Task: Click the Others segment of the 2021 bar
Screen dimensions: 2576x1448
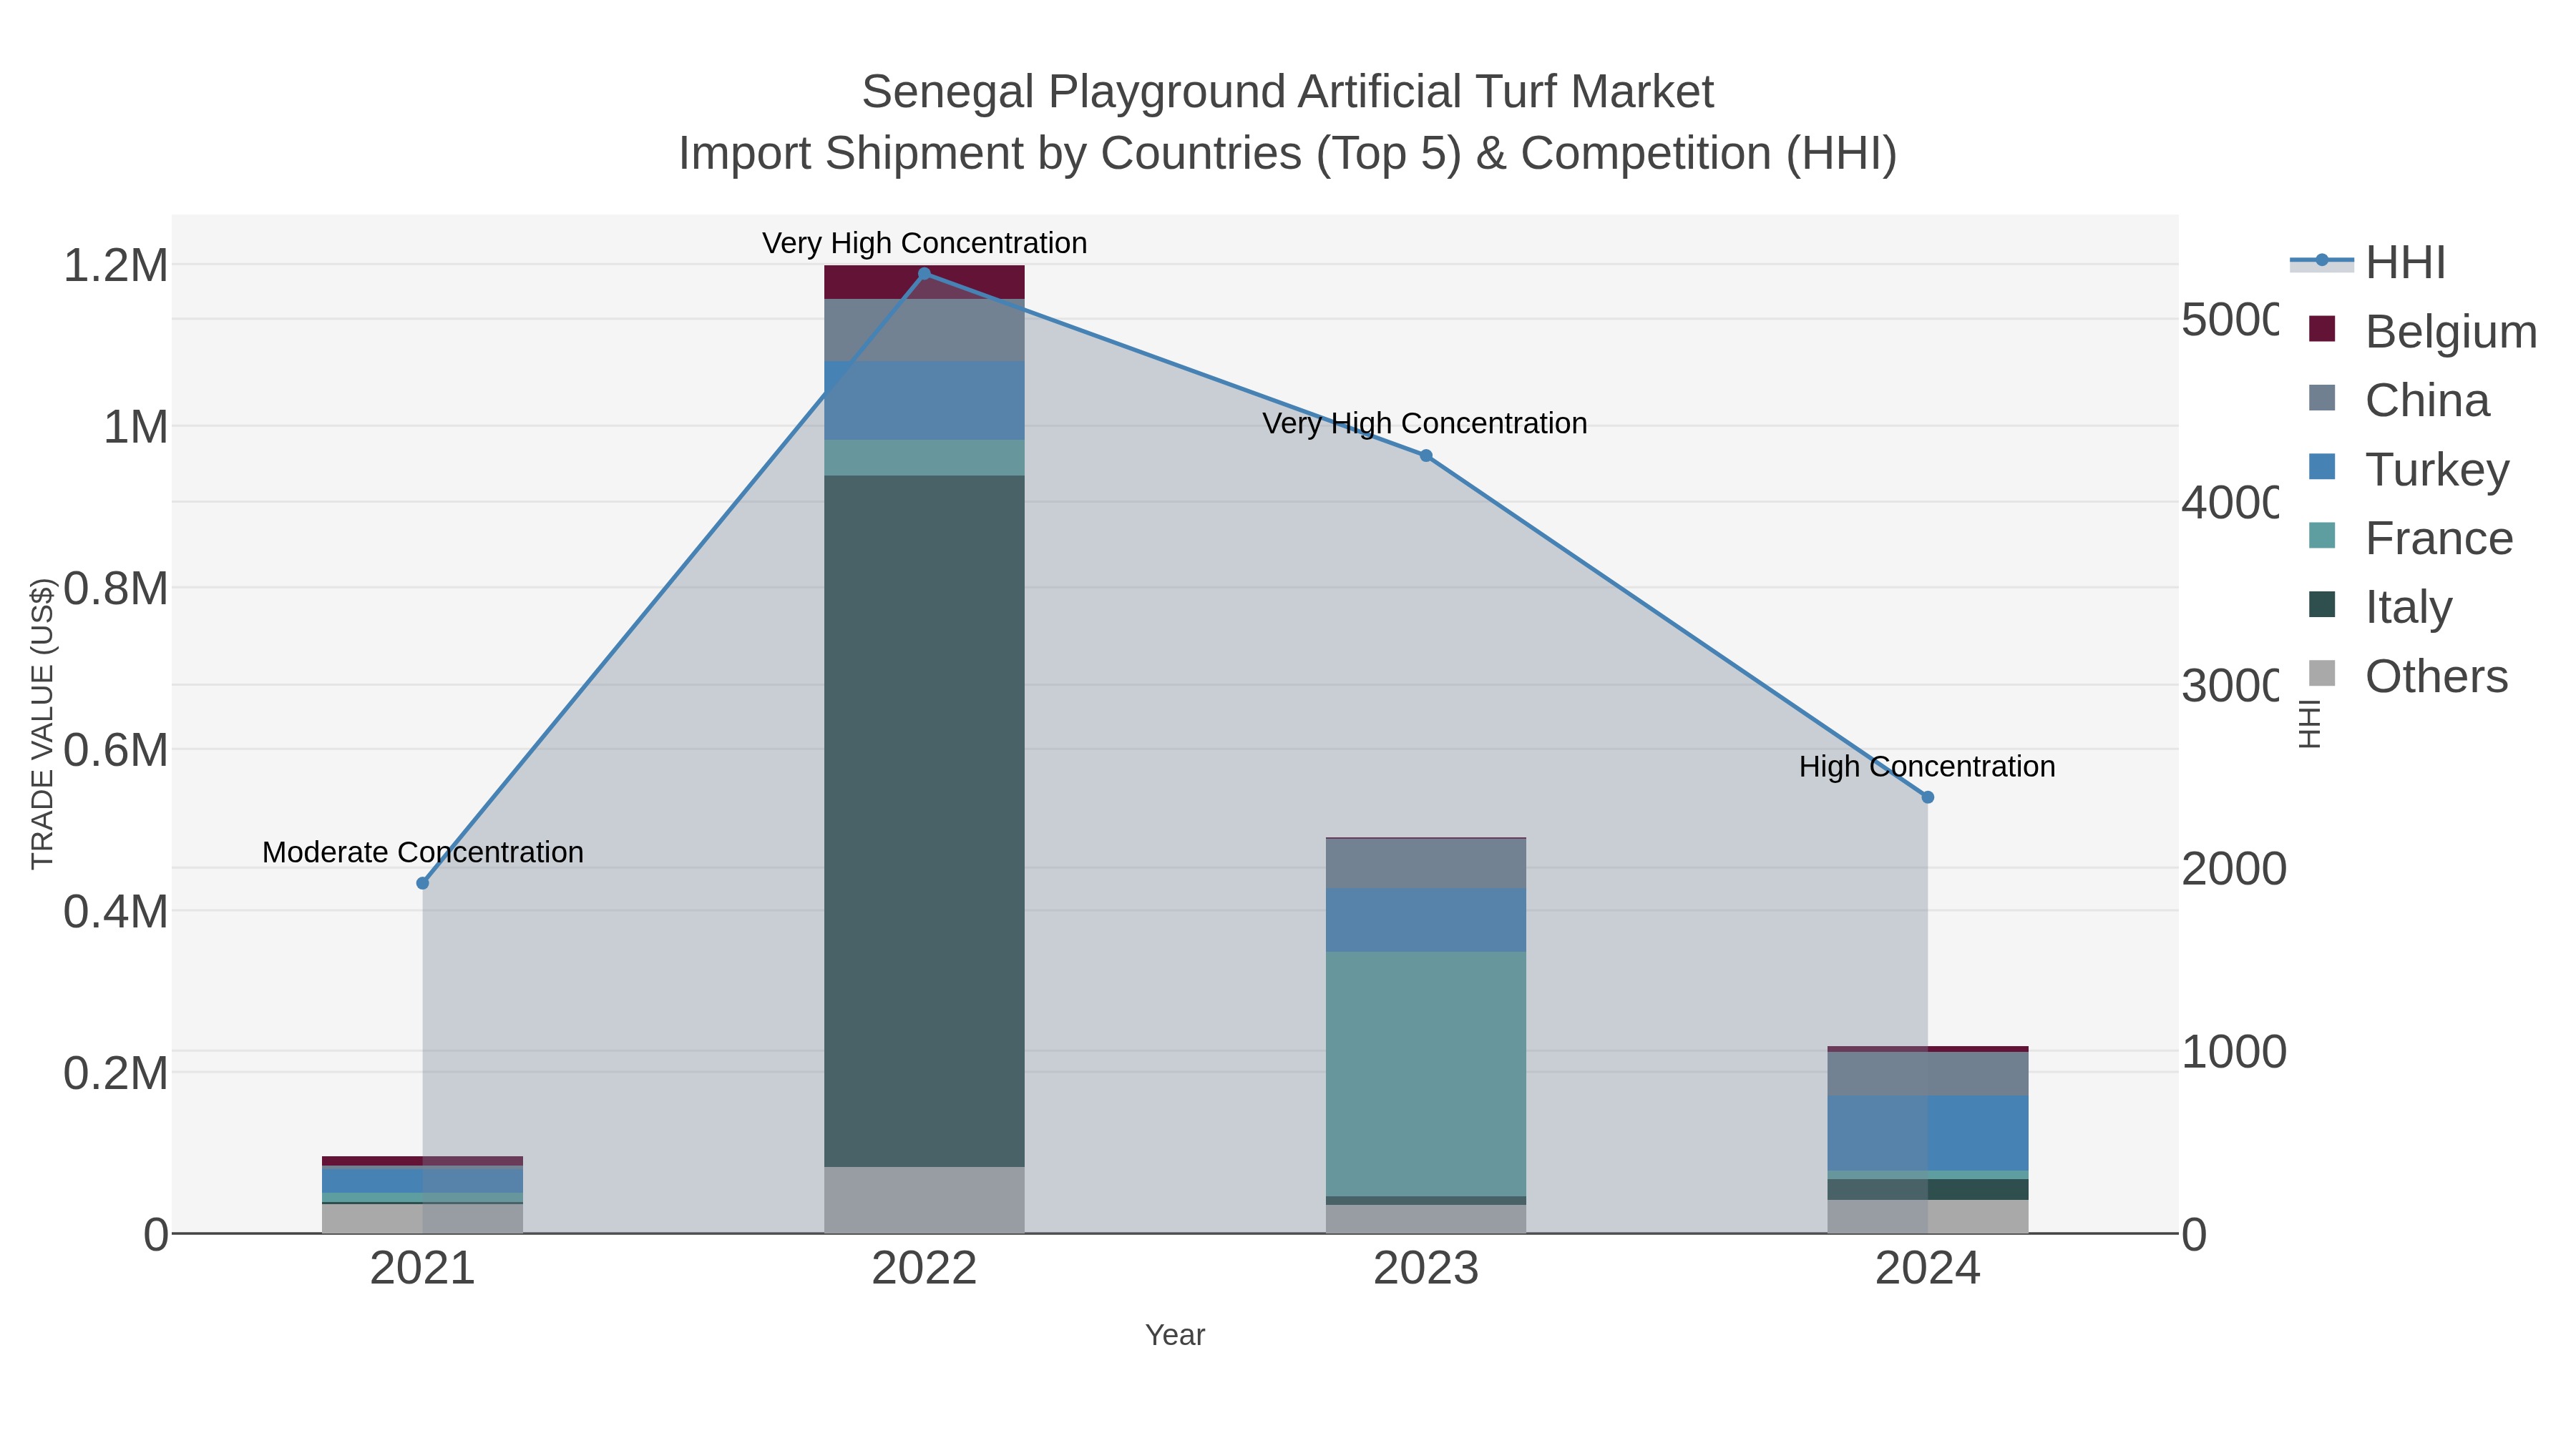Action: pos(422,1218)
